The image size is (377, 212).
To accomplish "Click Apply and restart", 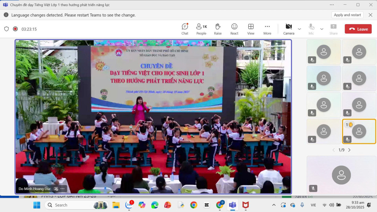I will [347, 15].
